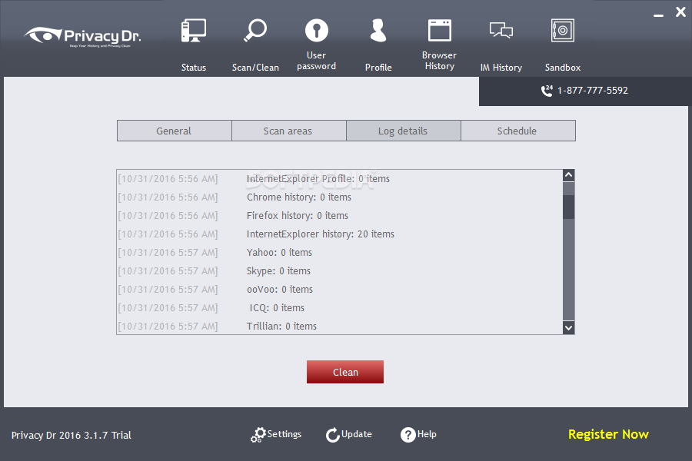Viewport: 692px width, 461px height.
Task: Close the Privacy Dr window
Action: 680,12
